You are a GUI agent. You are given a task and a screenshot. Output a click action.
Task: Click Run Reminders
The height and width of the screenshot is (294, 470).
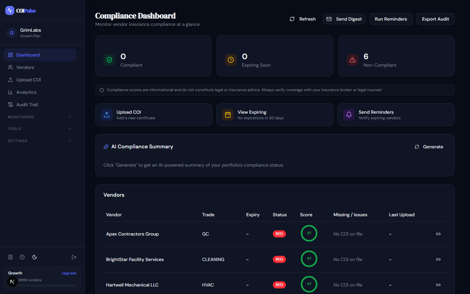(x=391, y=19)
